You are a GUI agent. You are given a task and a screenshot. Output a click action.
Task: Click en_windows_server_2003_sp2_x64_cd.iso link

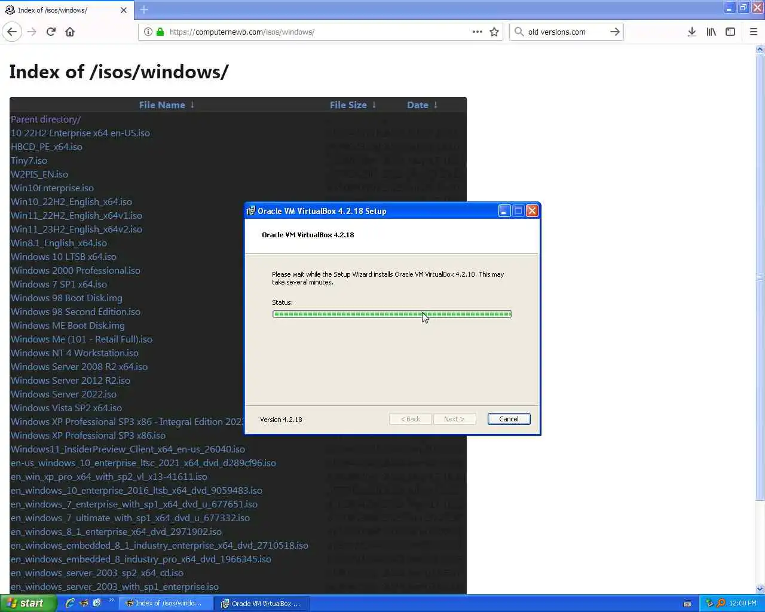point(97,573)
